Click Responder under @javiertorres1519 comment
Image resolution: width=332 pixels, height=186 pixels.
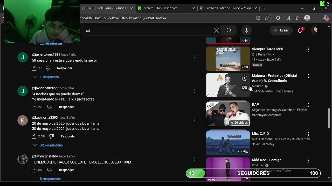pos(65,68)
